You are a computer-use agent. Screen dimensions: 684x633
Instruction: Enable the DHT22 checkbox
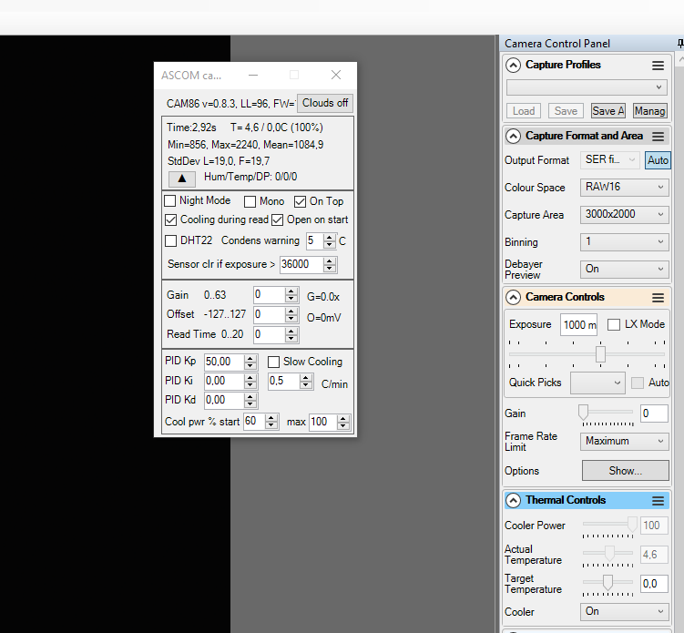tap(171, 240)
